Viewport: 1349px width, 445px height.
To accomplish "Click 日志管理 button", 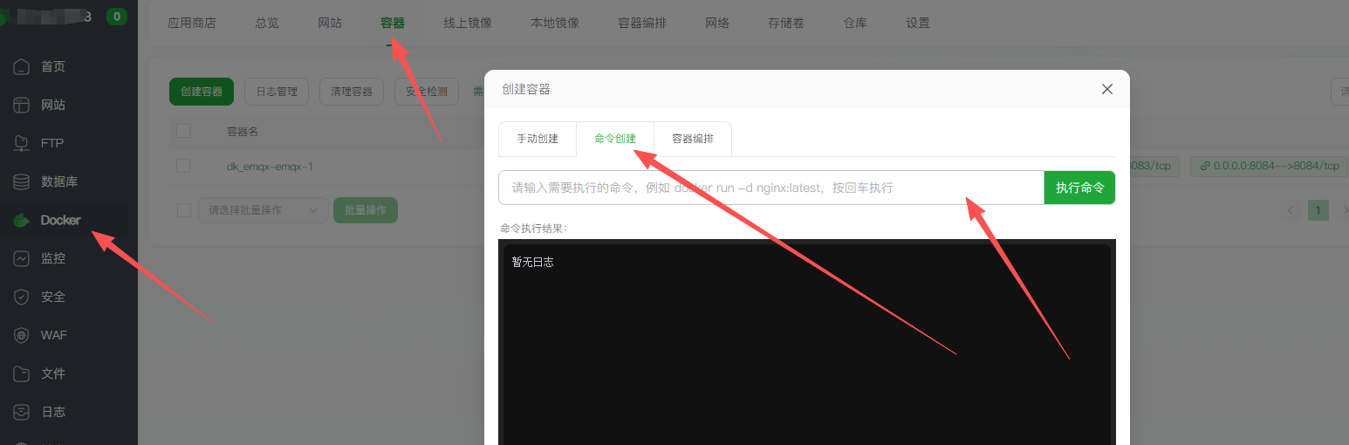I will coord(277,92).
